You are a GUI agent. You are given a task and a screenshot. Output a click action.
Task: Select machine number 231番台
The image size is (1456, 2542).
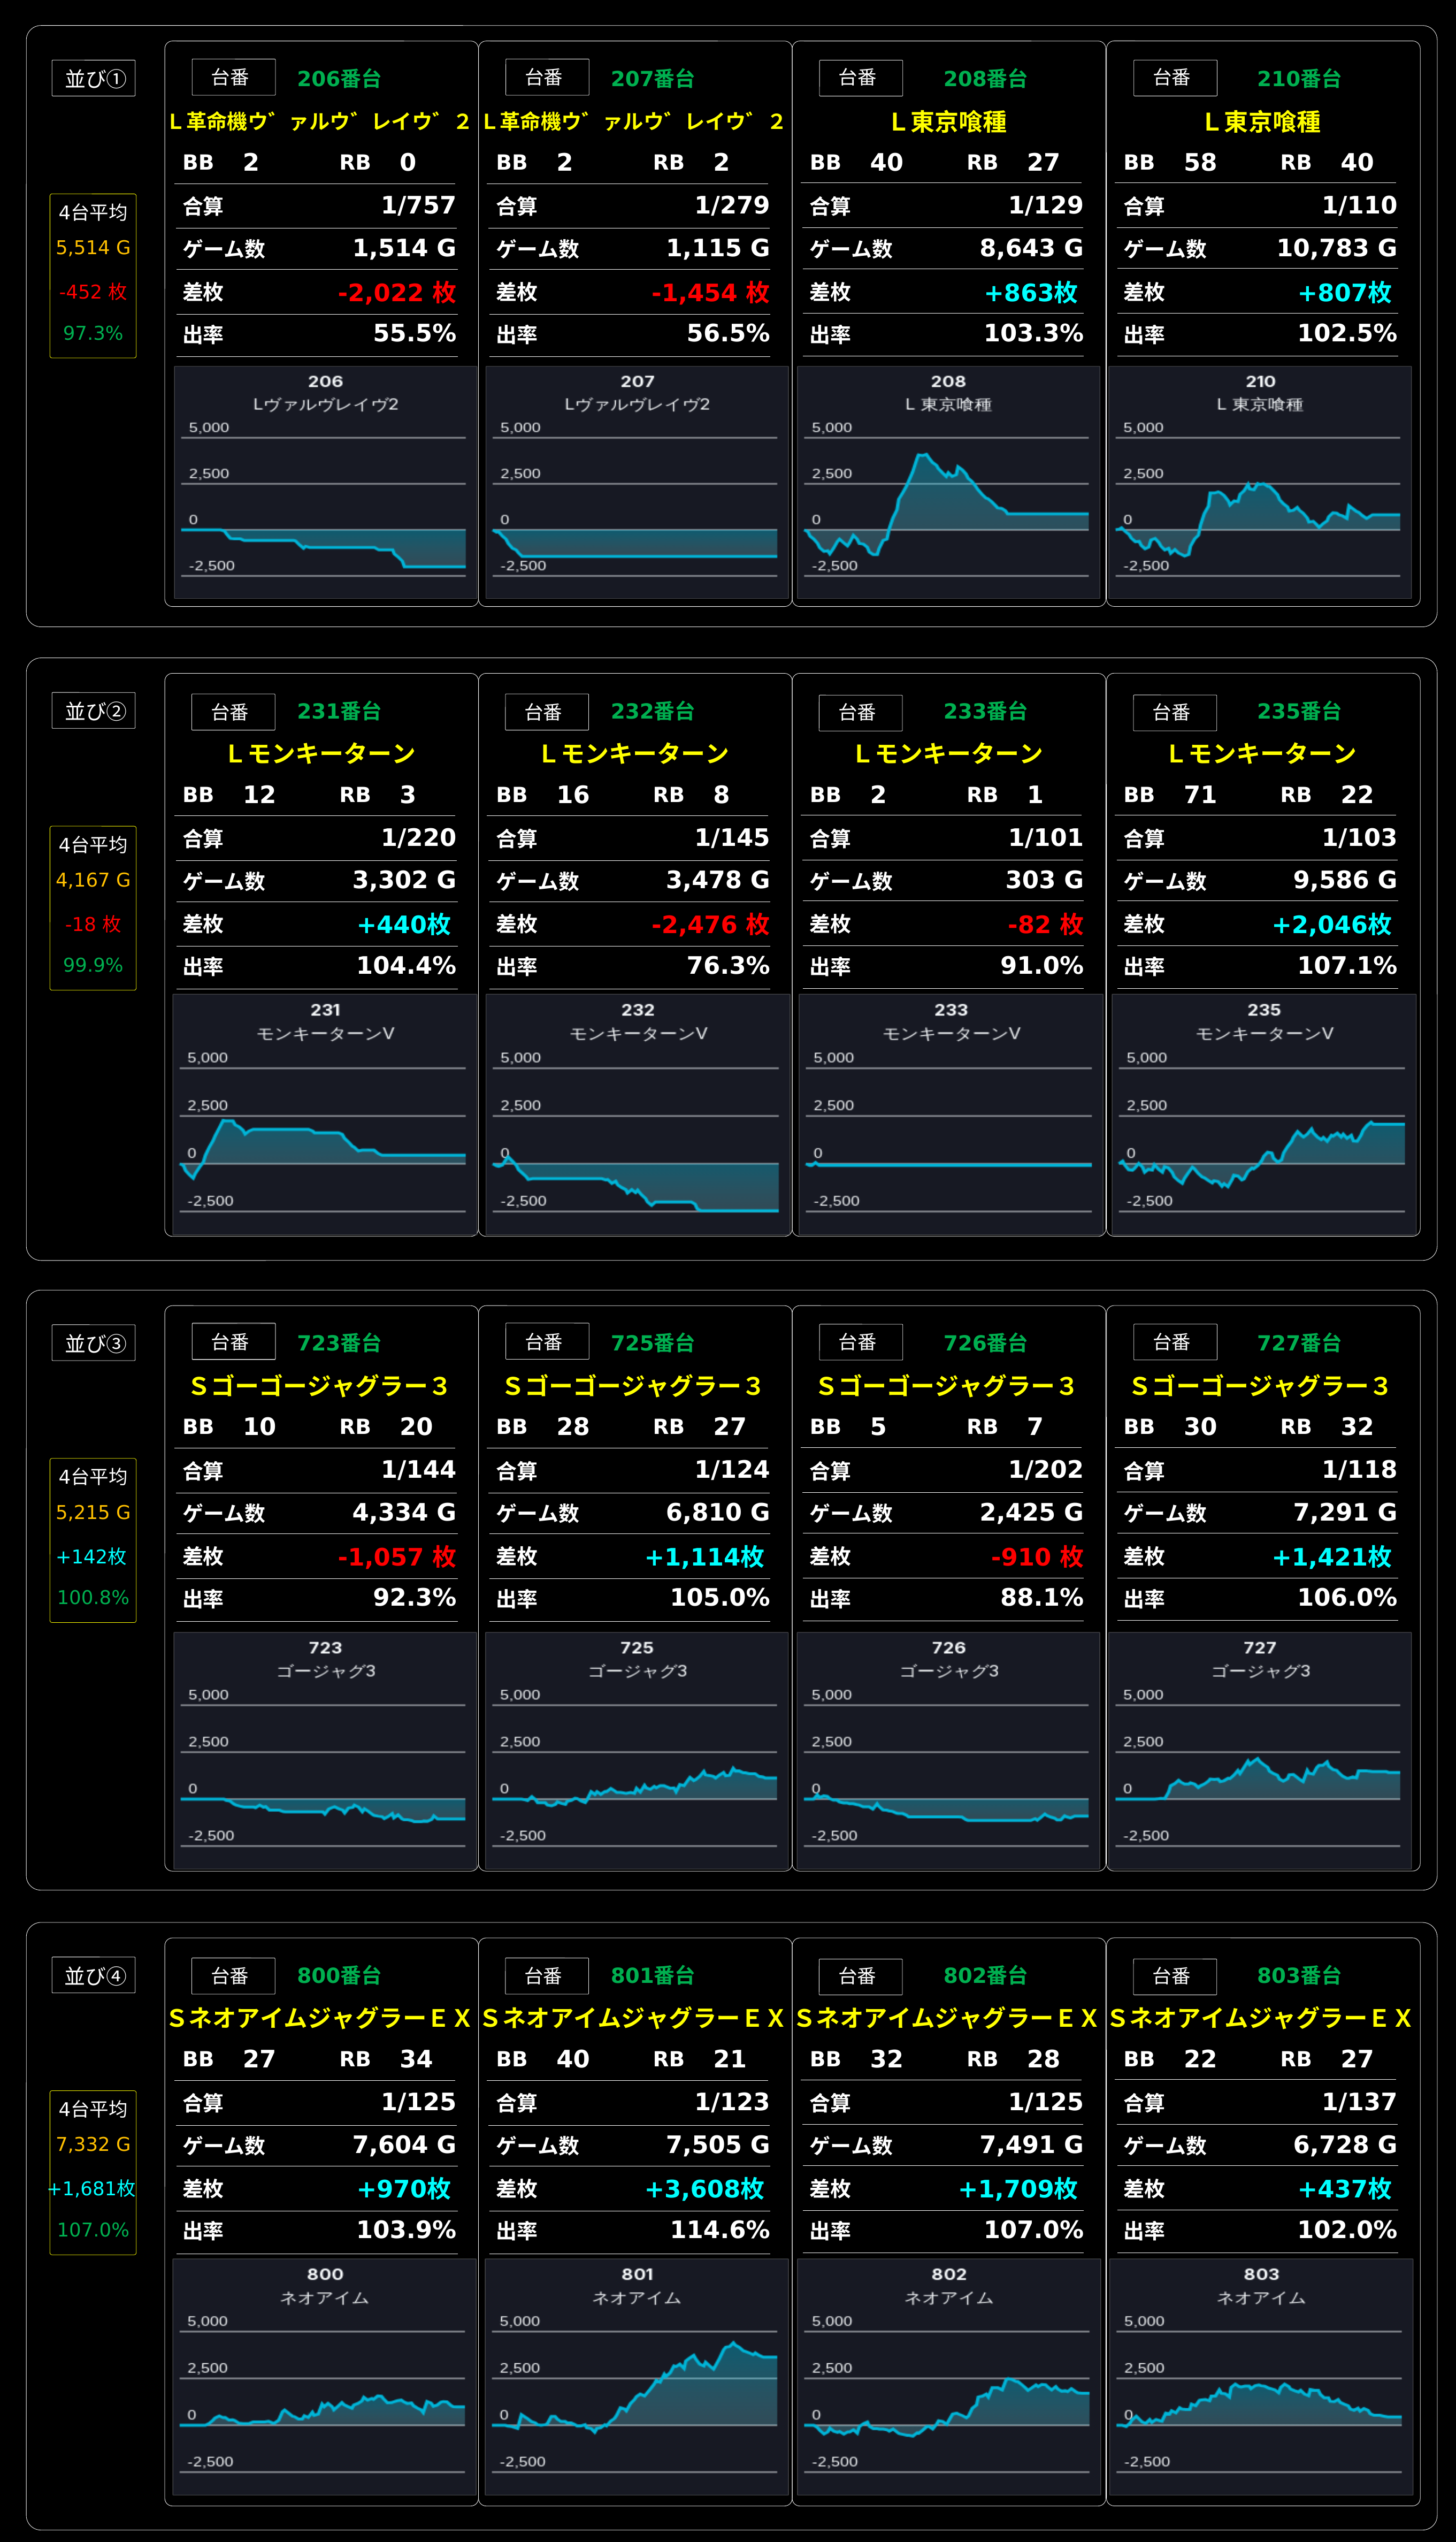pos(339,711)
